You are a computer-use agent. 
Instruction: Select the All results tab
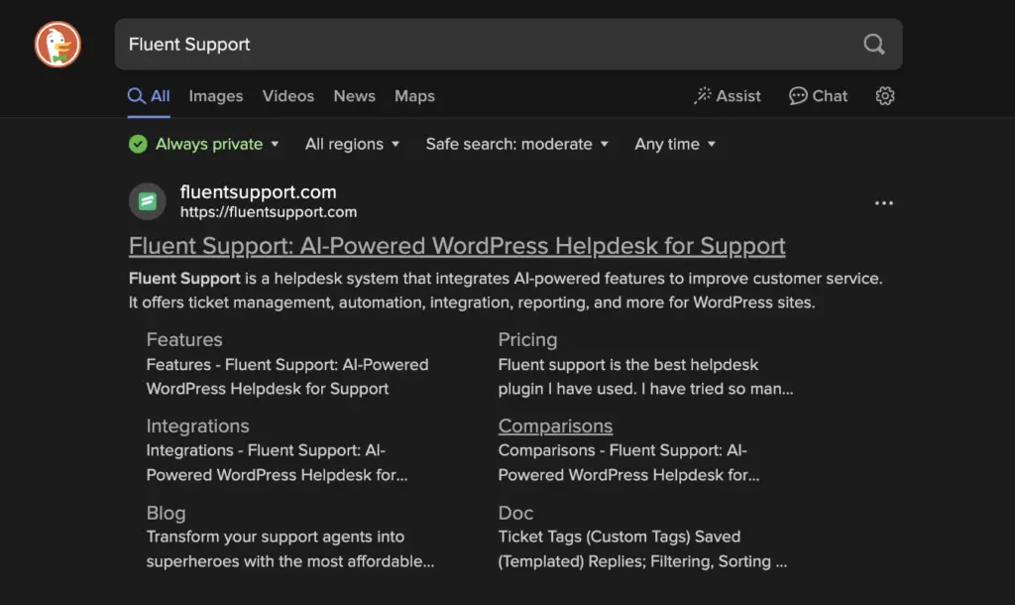coord(149,96)
